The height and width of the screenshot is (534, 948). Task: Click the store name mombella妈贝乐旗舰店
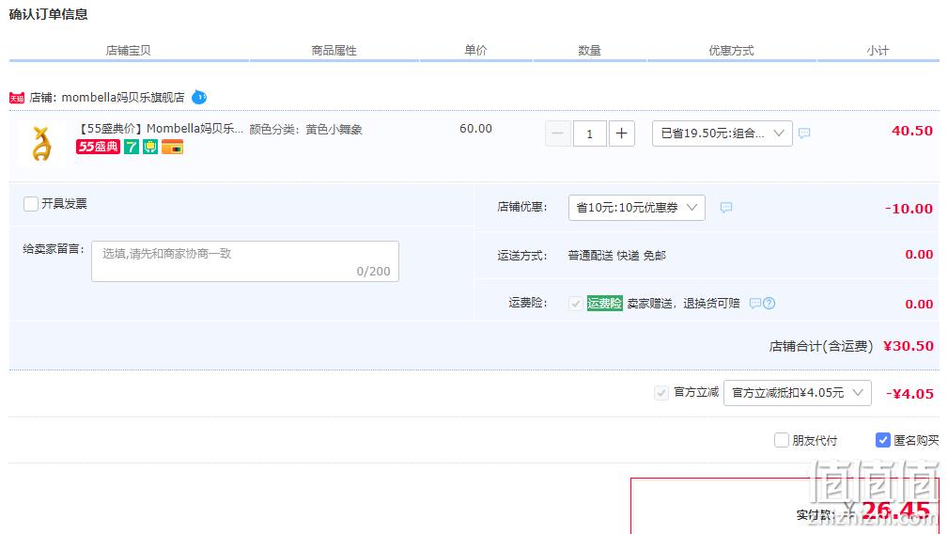click(x=123, y=98)
